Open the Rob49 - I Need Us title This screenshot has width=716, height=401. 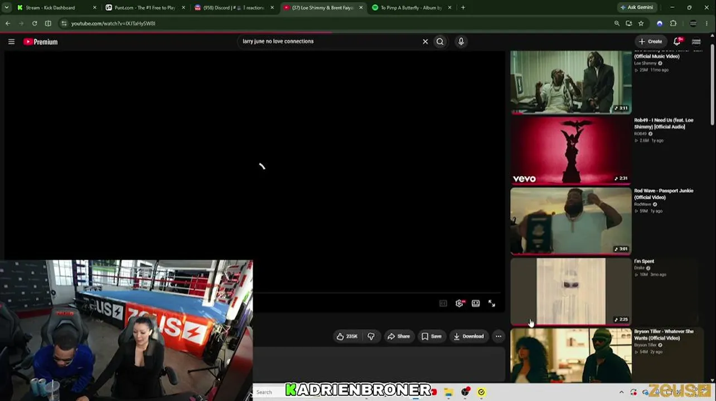coord(664,124)
